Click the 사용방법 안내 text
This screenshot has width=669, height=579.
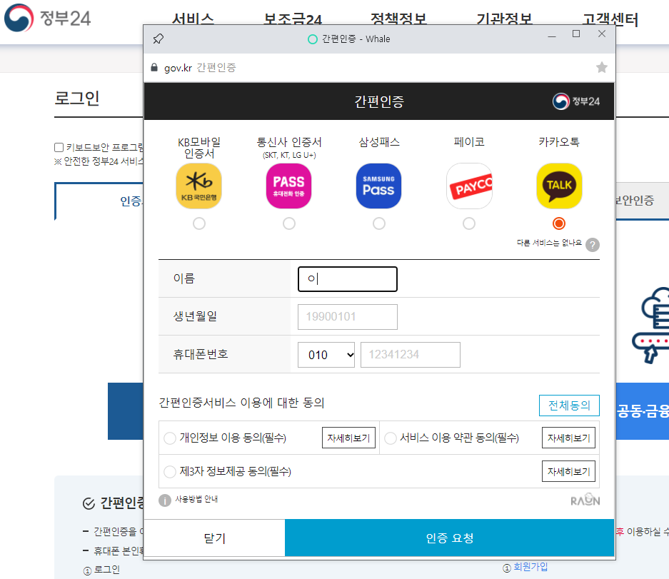coord(196,499)
